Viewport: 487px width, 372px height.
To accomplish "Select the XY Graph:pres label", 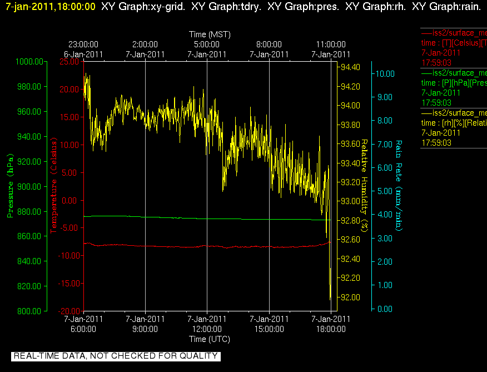I will (x=303, y=7).
